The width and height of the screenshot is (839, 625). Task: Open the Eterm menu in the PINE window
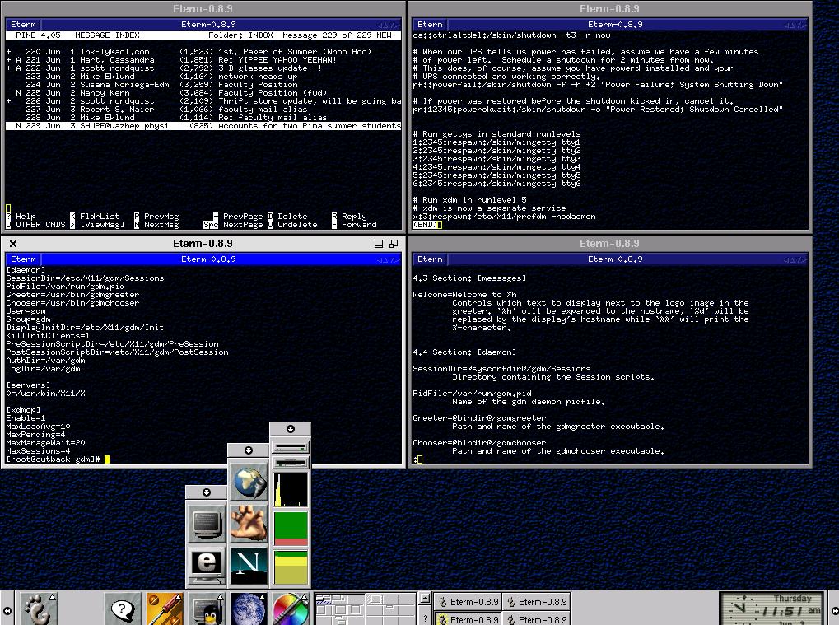click(24, 25)
